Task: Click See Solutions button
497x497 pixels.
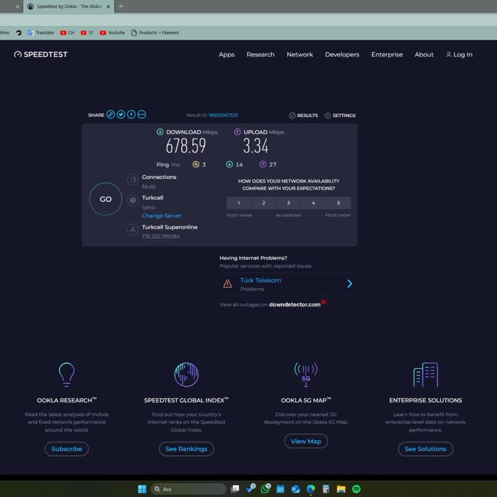Action: tap(426, 449)
